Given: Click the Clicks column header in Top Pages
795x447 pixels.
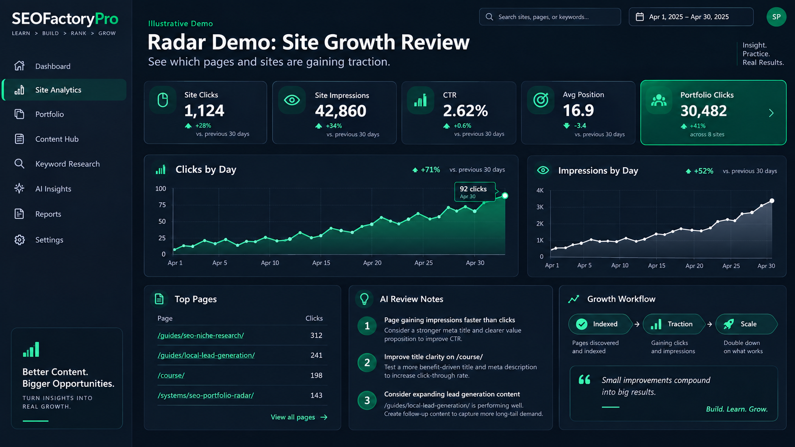Looking at the screenshot, I should tap(314, 318).
